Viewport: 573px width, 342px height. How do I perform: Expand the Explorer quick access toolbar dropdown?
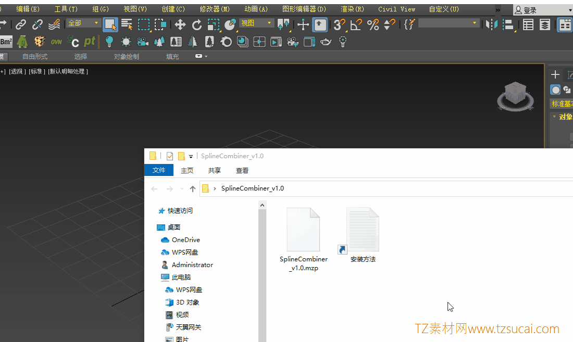click(191, 157)
